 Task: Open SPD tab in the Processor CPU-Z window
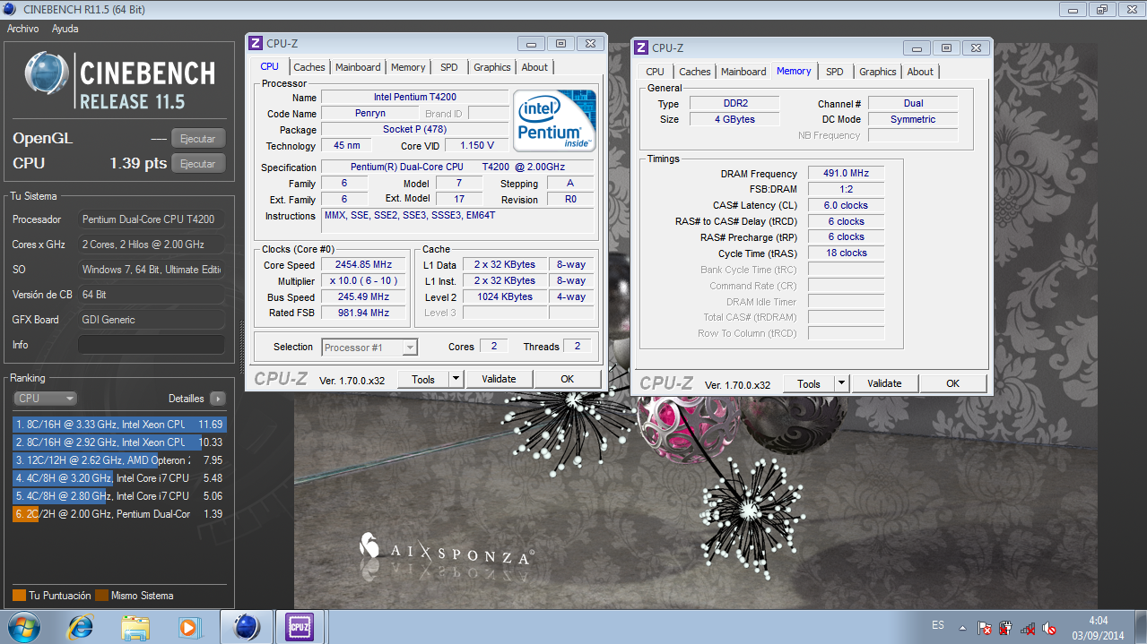[x=449, y=67]
